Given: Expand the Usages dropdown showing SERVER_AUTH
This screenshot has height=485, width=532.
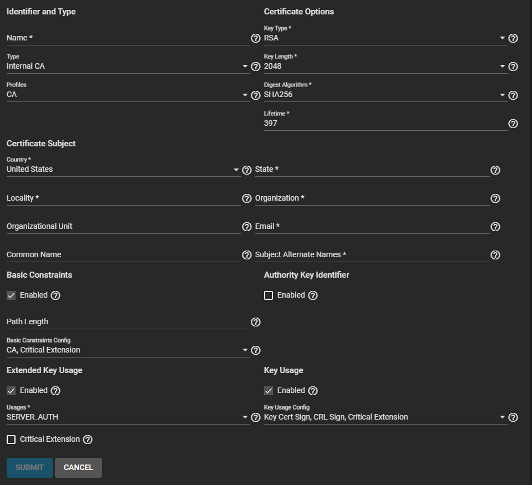Looking at the screenshot, I should point(125,417).
